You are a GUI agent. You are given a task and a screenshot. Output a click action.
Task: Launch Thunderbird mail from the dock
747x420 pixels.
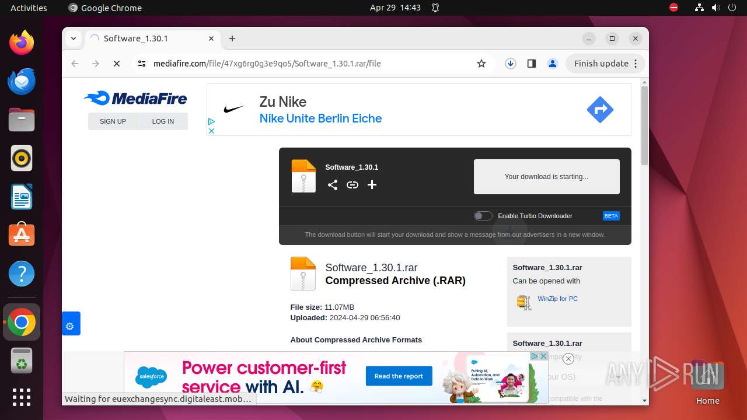(22, 81)
